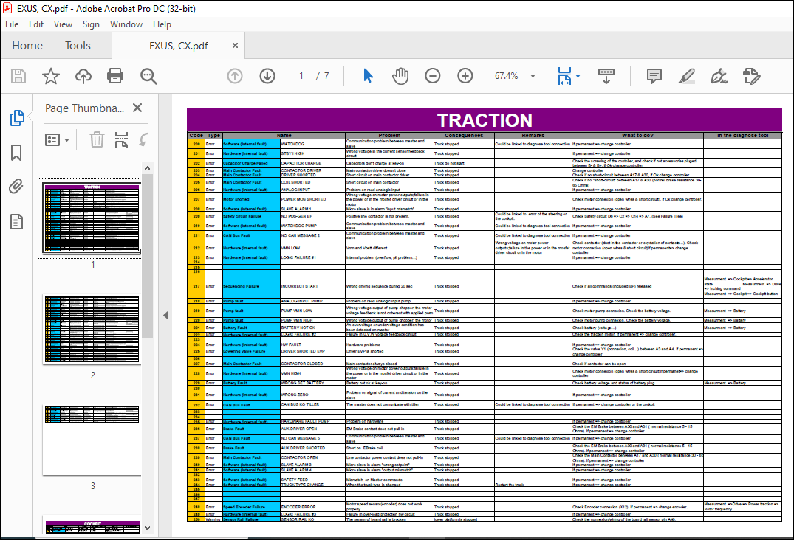794x540 pixels.
Task: Open the find text magnifier icon
Action: [148, 76]
